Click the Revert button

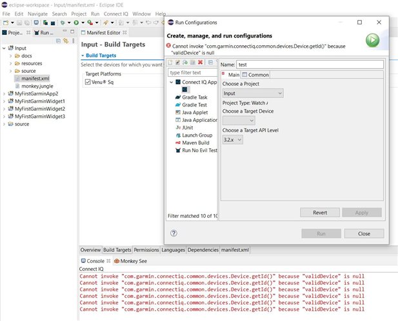[320, 213]
